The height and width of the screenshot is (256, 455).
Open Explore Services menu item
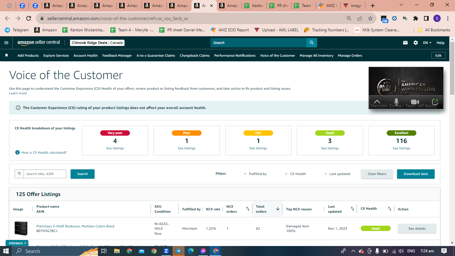coord(56,55)
